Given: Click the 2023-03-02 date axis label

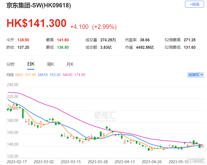Looking at the screenshot, I should click(44, 162).
